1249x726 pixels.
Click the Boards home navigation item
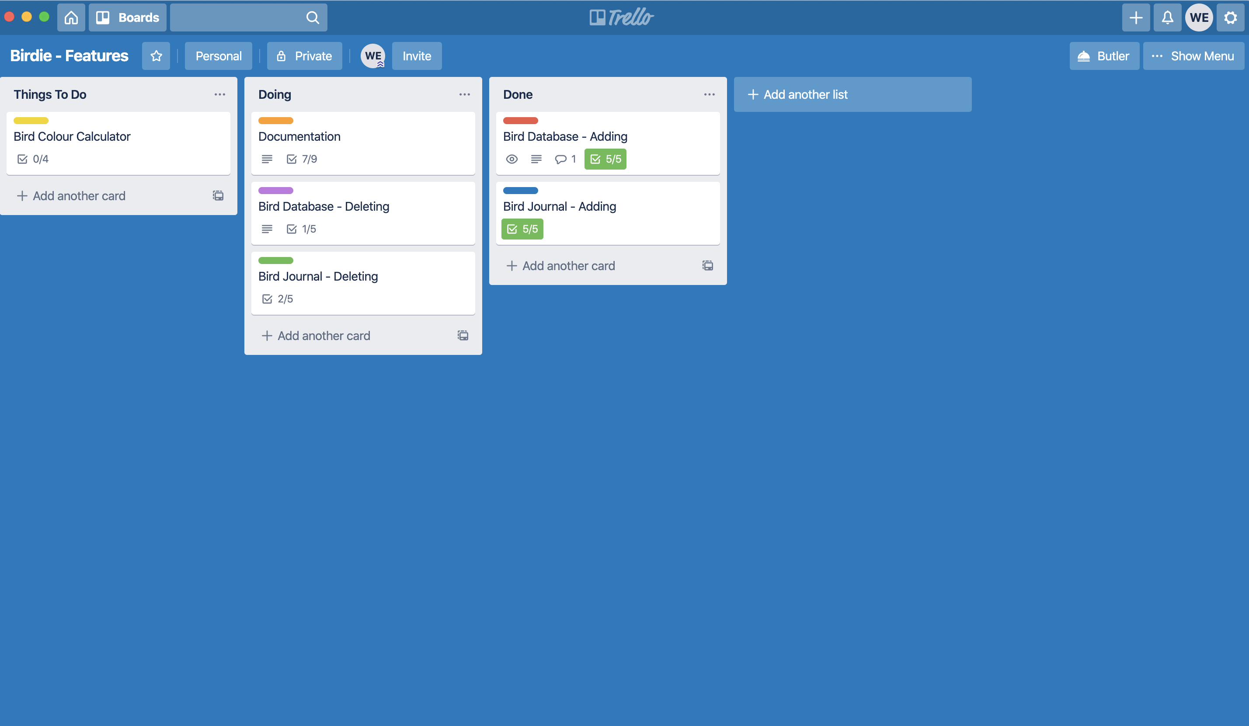(128, 17)
